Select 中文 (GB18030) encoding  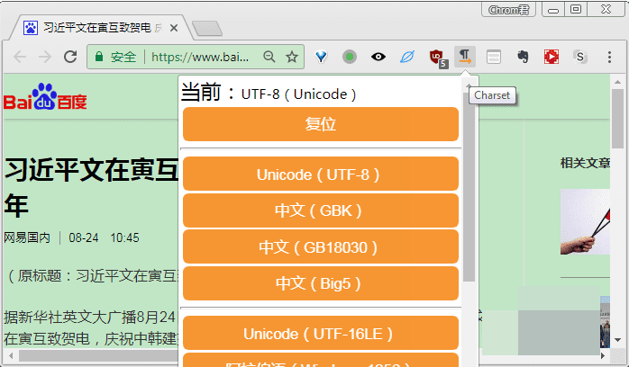[x=321, y=246]
